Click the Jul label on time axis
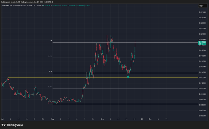Screen dimensions: 209x129 pos(2,119)
